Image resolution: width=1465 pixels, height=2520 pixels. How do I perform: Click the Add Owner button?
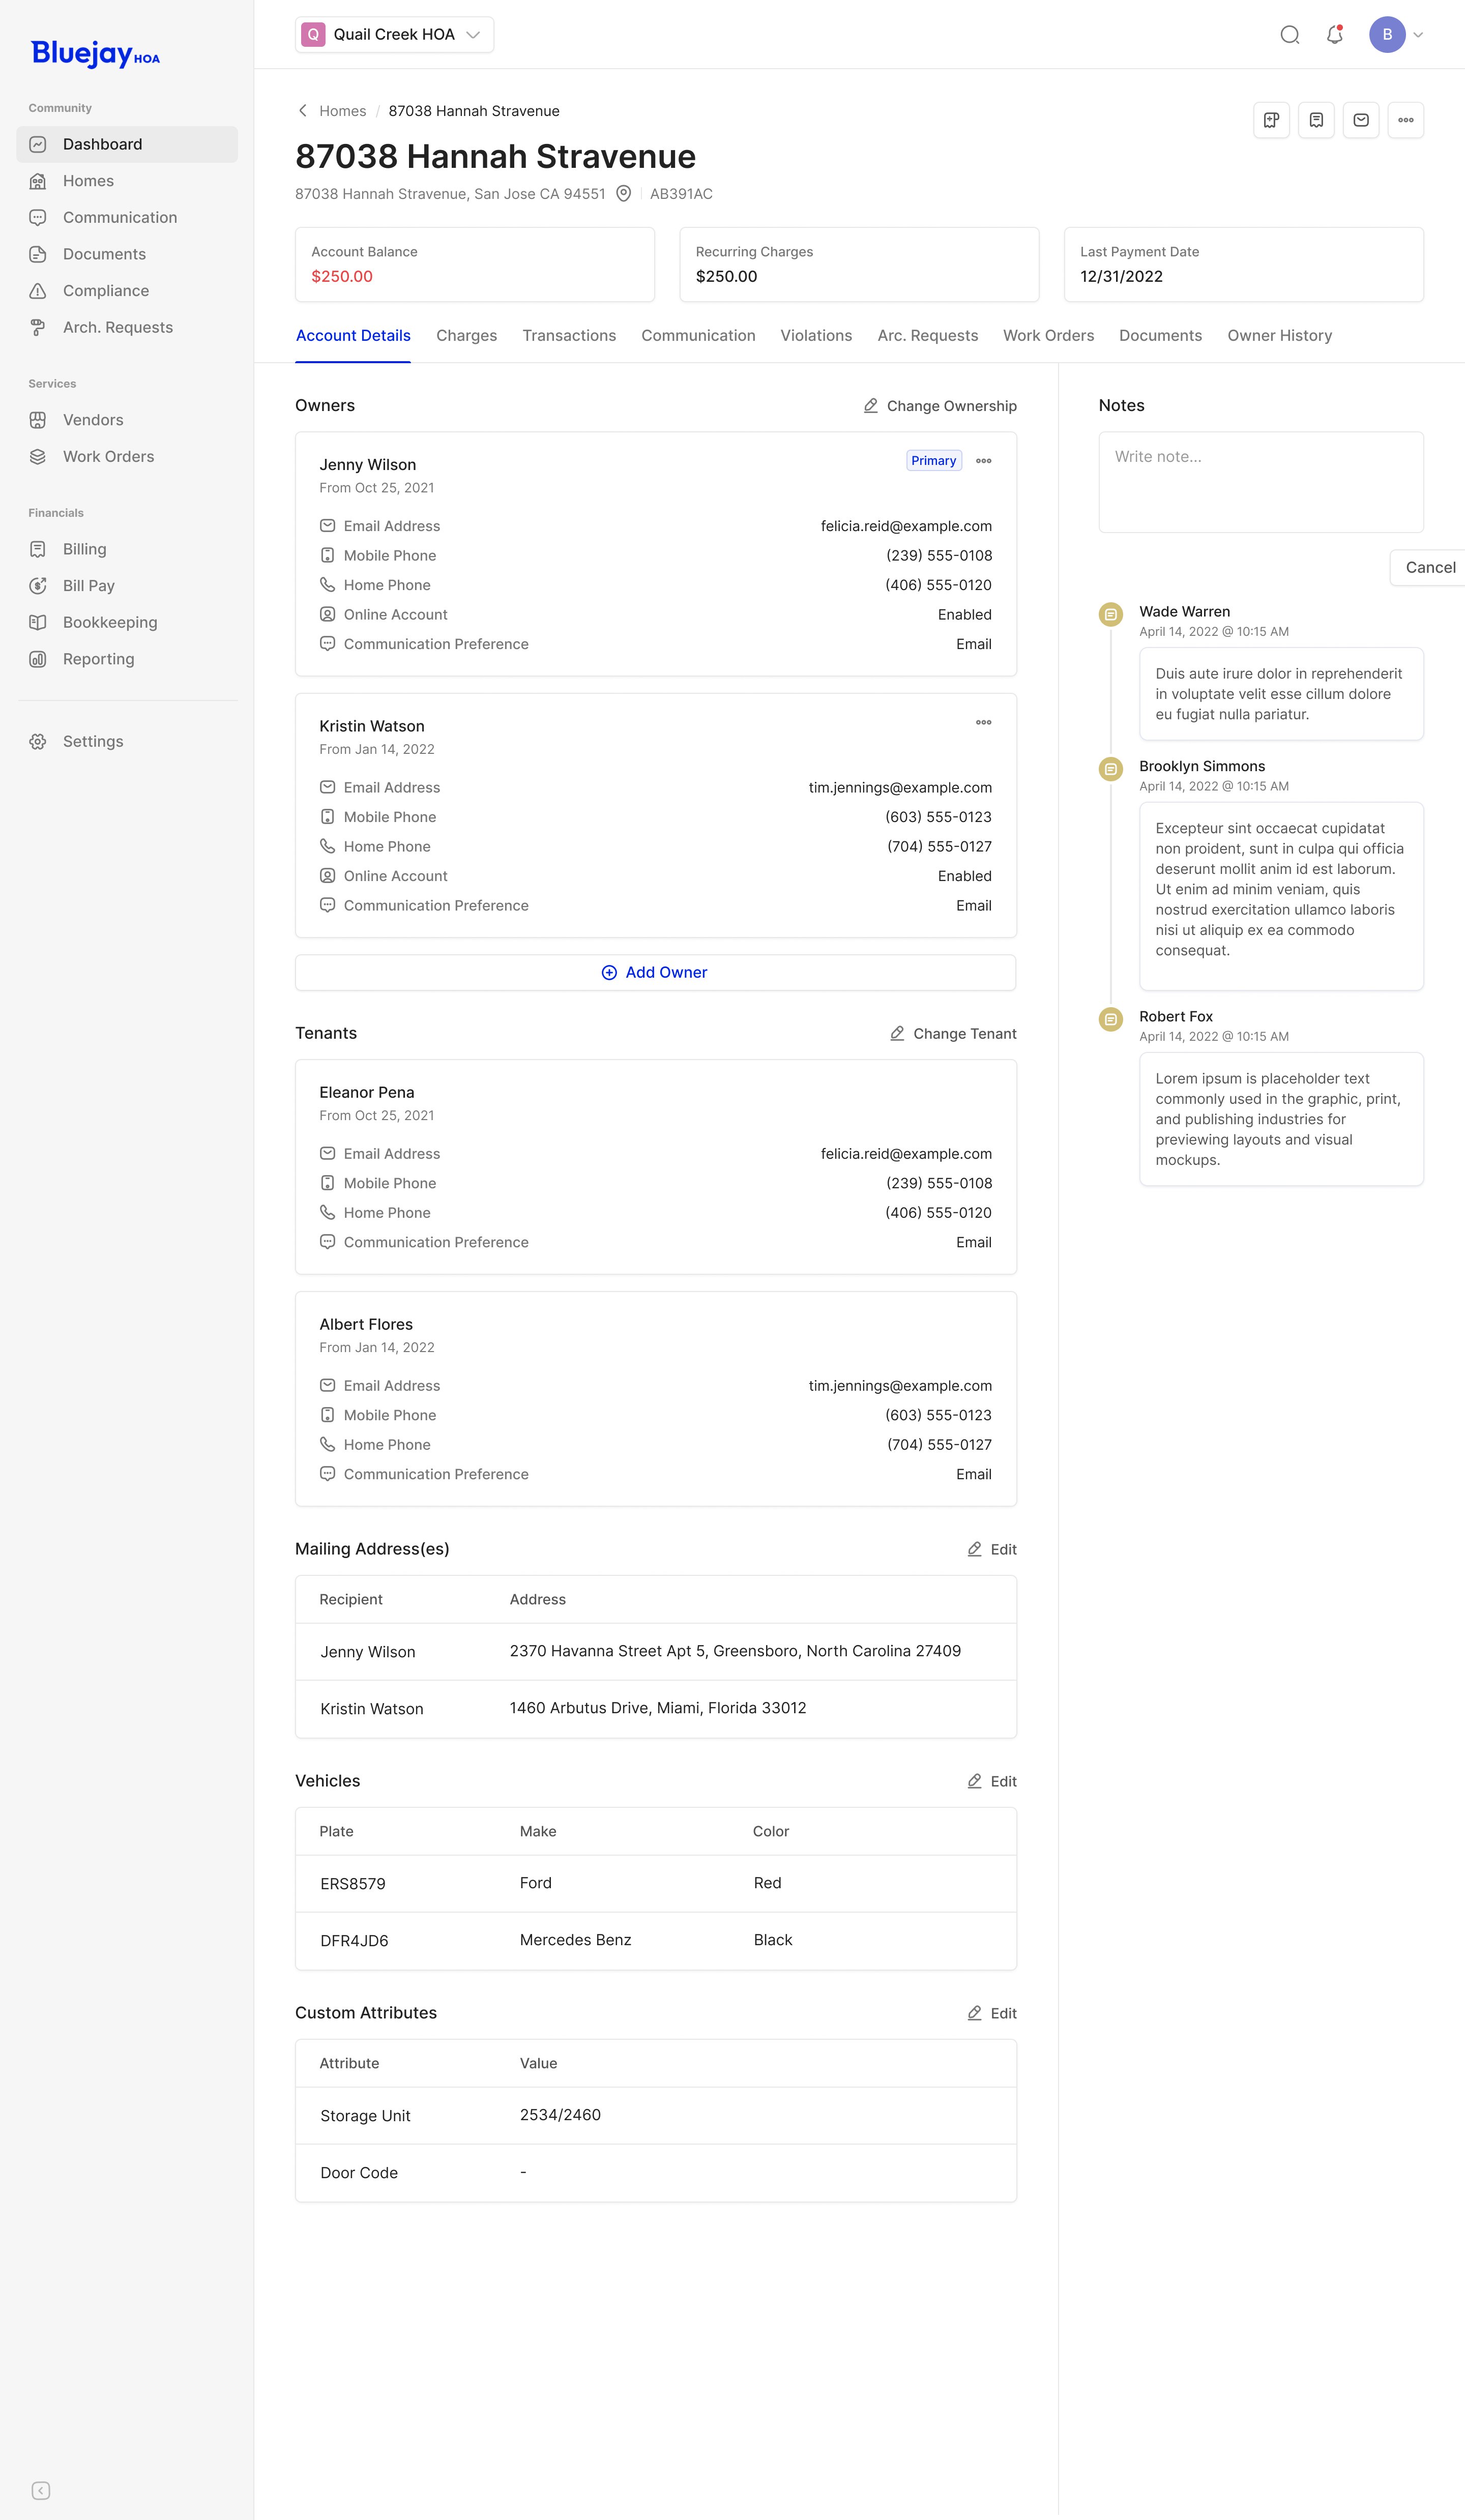pyautogui.click(x=655, y=972)
